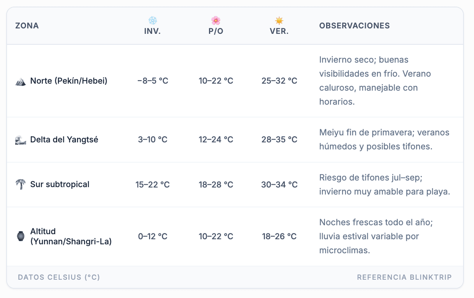Image resolution: width=474 pixels, height=298 pixels.
Task: Click the REFERENCIA BLINKTRIP footer text
Action: click(404, 277)
